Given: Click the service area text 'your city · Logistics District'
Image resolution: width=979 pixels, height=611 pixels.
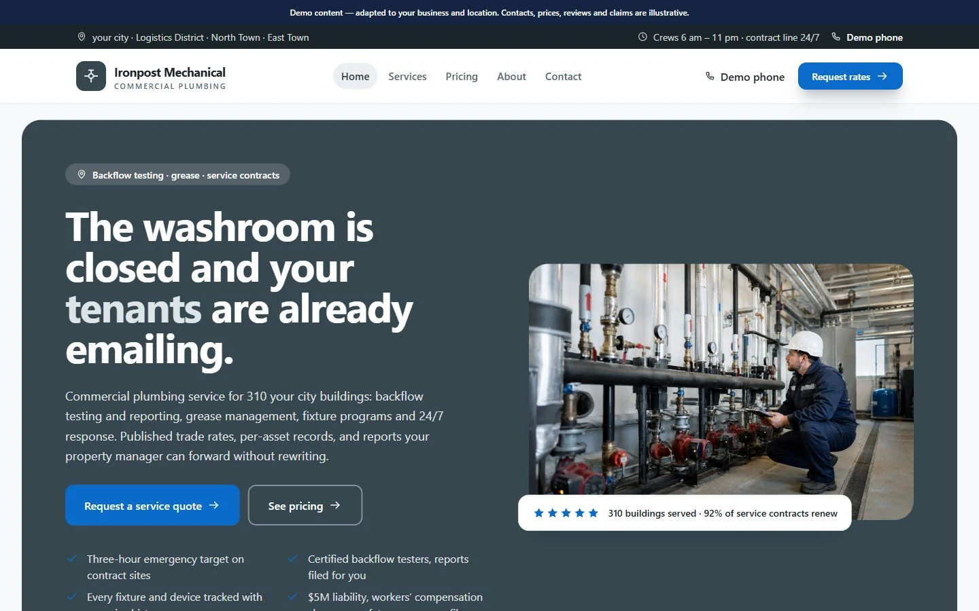Looking at the screenshot, I should pyautogui.click(x=201, y=37).
